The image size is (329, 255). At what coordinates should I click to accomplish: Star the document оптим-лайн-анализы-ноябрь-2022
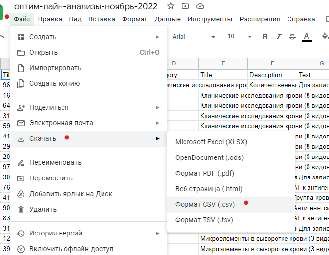[171, 6]
